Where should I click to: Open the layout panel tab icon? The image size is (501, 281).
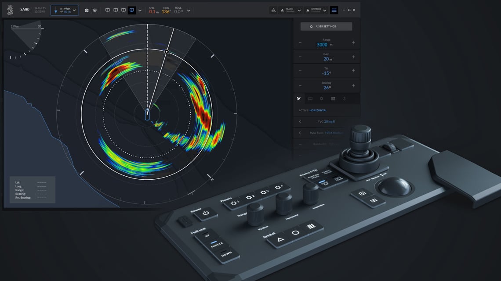coord(333,99)
